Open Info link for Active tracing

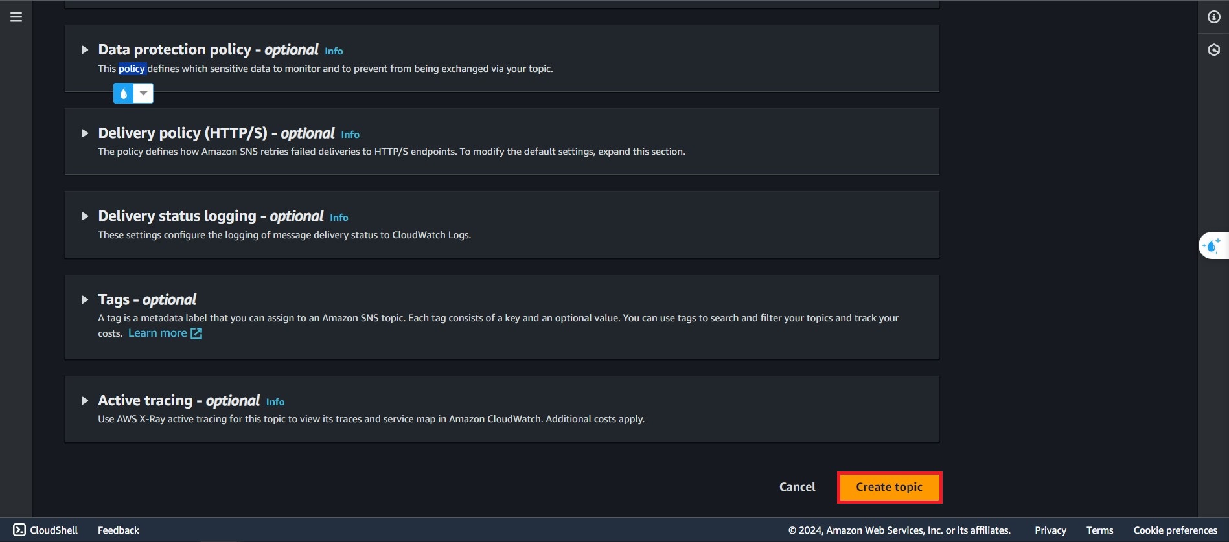coord(275,402)
